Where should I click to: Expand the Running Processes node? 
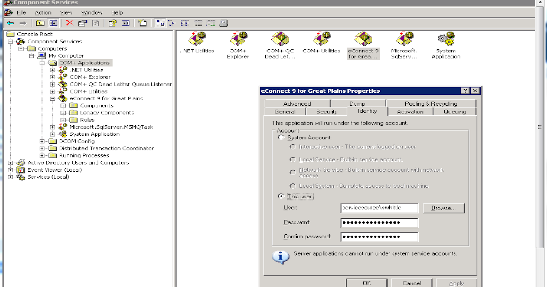tap(41, 155)
